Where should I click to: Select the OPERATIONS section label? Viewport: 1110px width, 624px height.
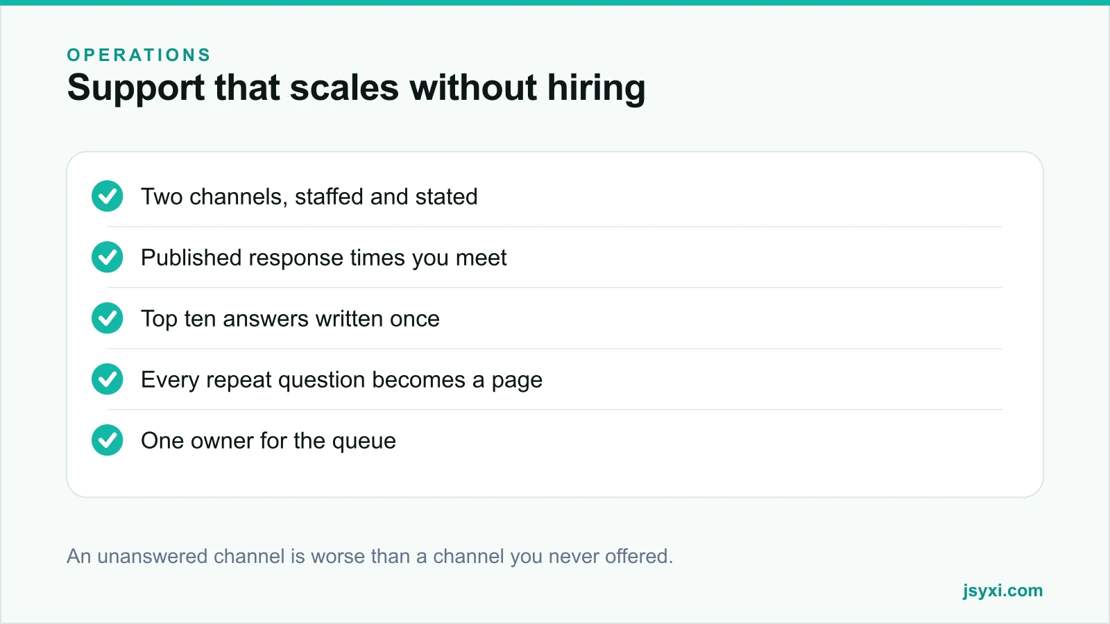(139, 55)
